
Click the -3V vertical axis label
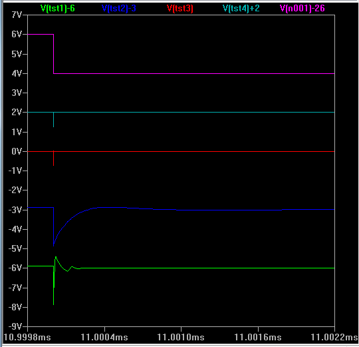click(15, 210)
